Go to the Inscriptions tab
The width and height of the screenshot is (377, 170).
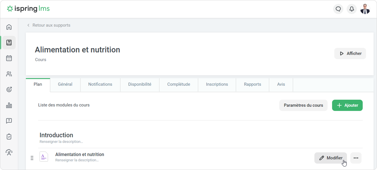pyautogui.click(x=217, y=84)
